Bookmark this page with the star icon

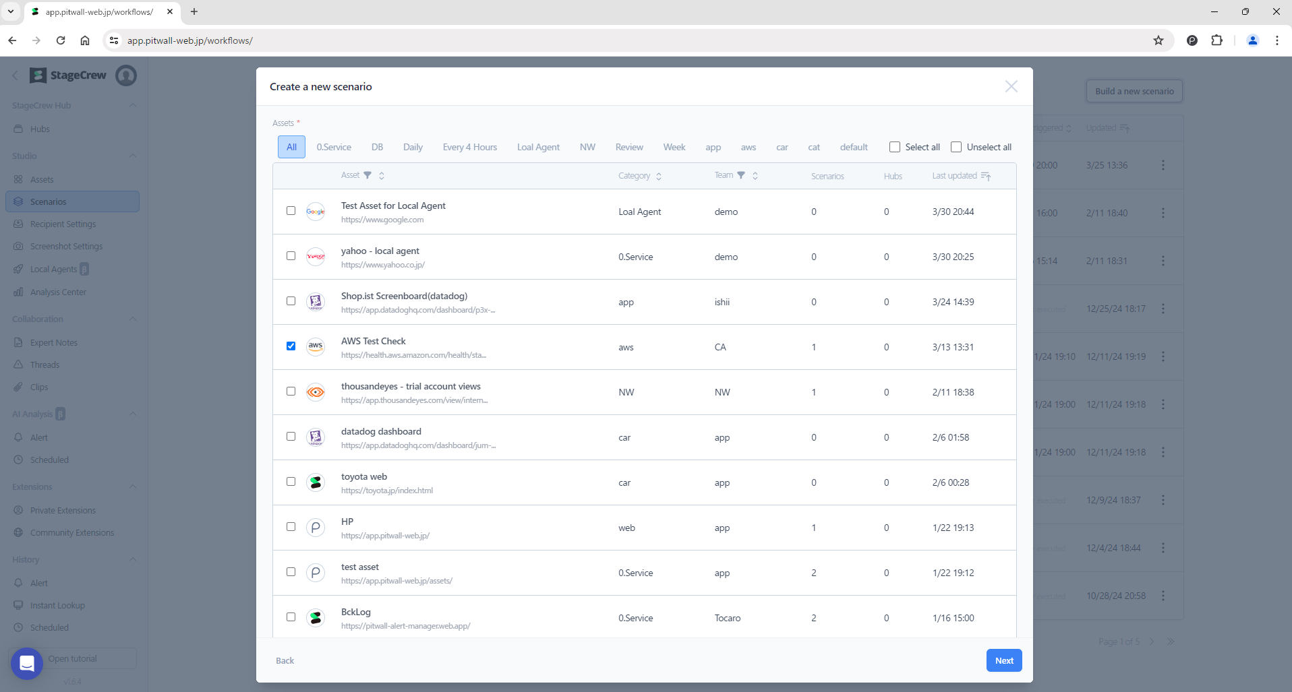coord(1158,40)
